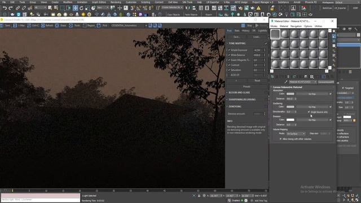Image resolution: width=361 pixels, height=203 pixels.
Task: Click Region in Corona frame buffer toolbar
Action: [89, 25]
